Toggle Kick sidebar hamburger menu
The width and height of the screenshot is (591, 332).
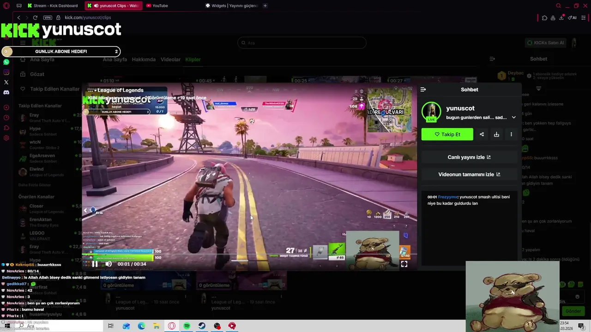[x=23, y=43]
